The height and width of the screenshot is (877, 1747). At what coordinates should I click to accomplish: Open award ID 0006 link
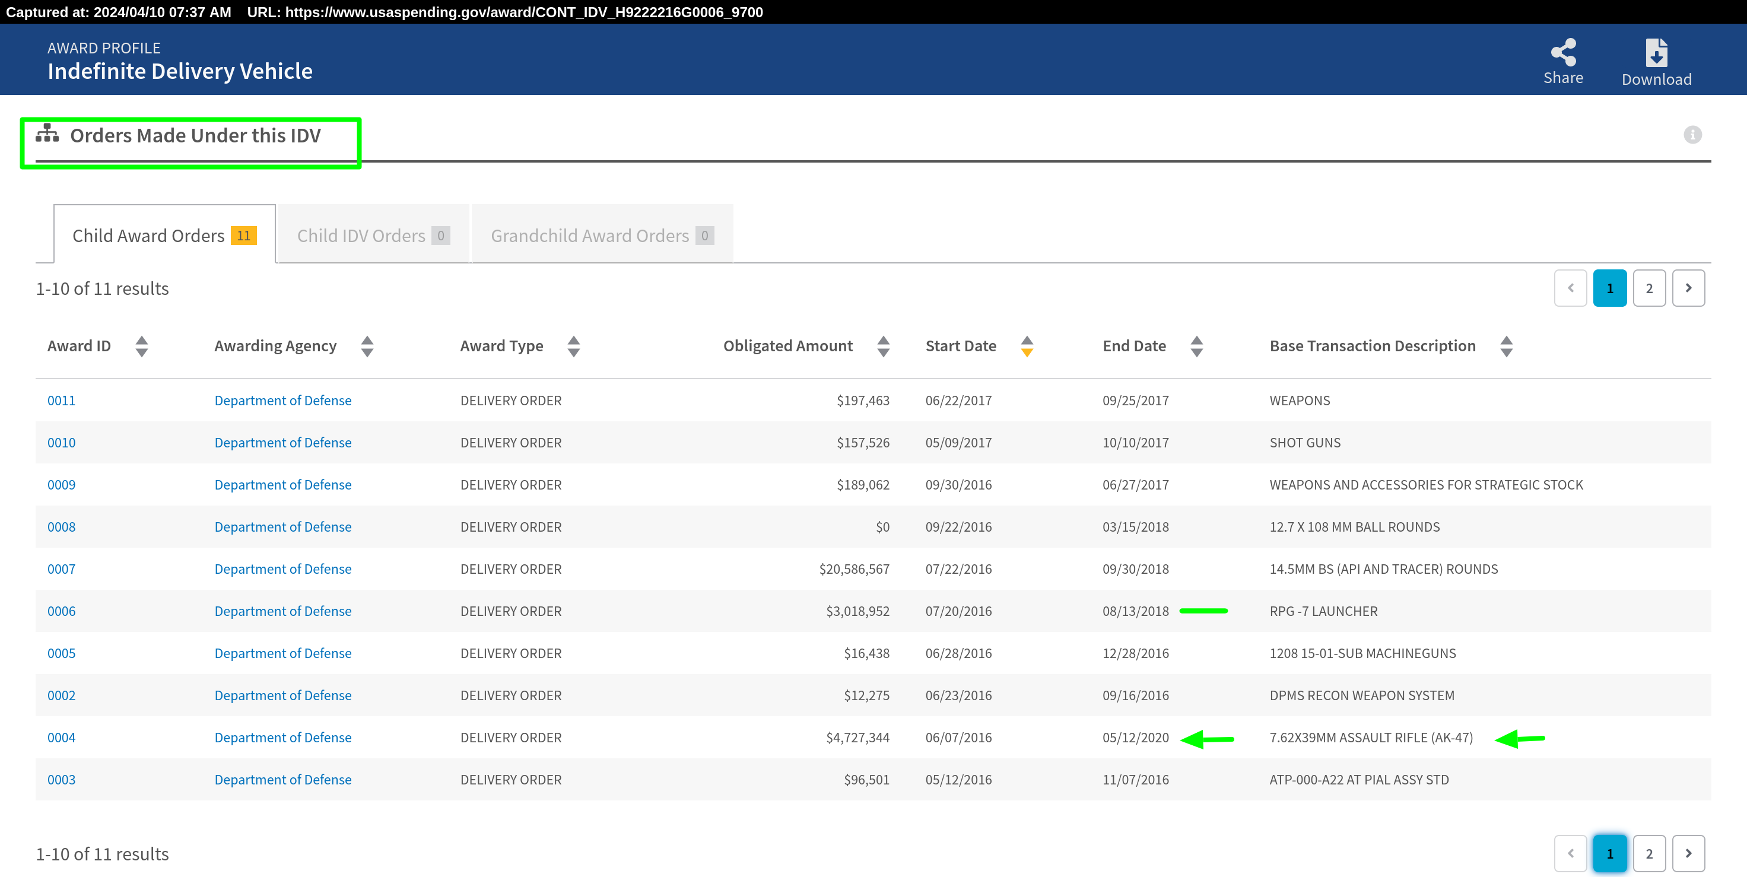coord(61,611)
